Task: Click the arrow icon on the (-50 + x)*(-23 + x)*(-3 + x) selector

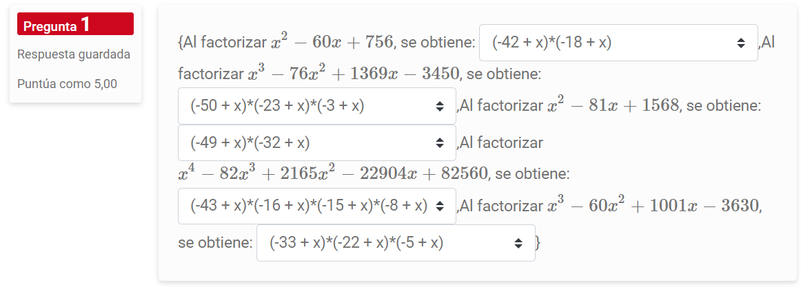Action: pos(440,106)
